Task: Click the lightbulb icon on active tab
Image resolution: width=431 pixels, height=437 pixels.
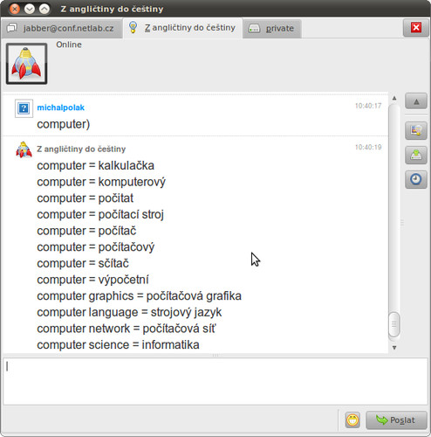Action: click(133, 27)
